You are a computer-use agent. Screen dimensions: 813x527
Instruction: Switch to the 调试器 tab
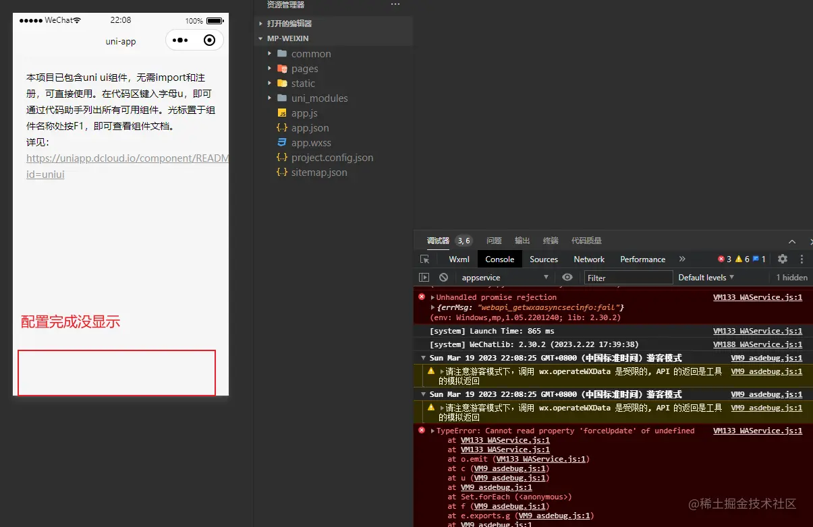(x=438, y=241)
